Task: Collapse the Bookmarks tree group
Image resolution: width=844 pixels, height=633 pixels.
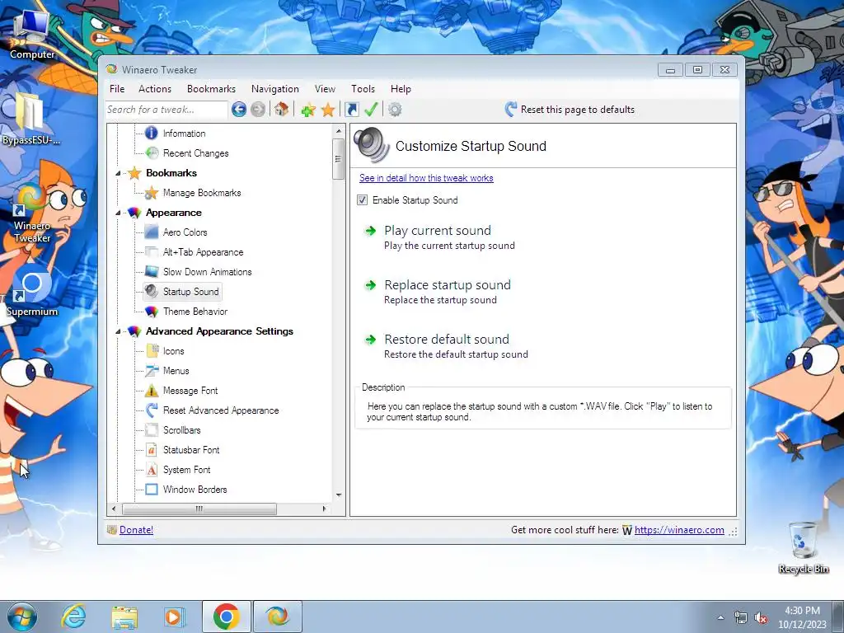Action: 118,173
